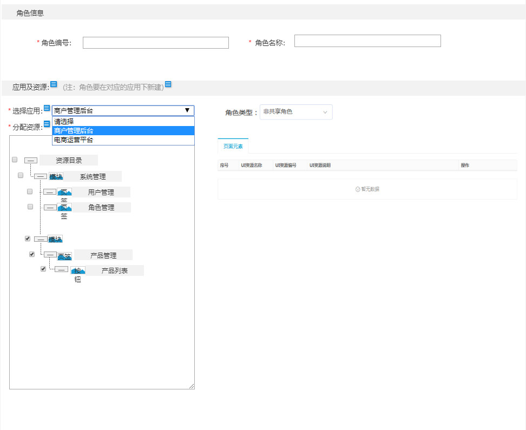Select highlighted 商户管理后台 option in list
The height and width of the screenshot is (430, 526).
coord(123,130)
